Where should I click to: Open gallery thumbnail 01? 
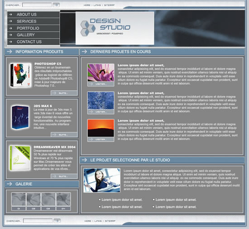click(19, 199)
